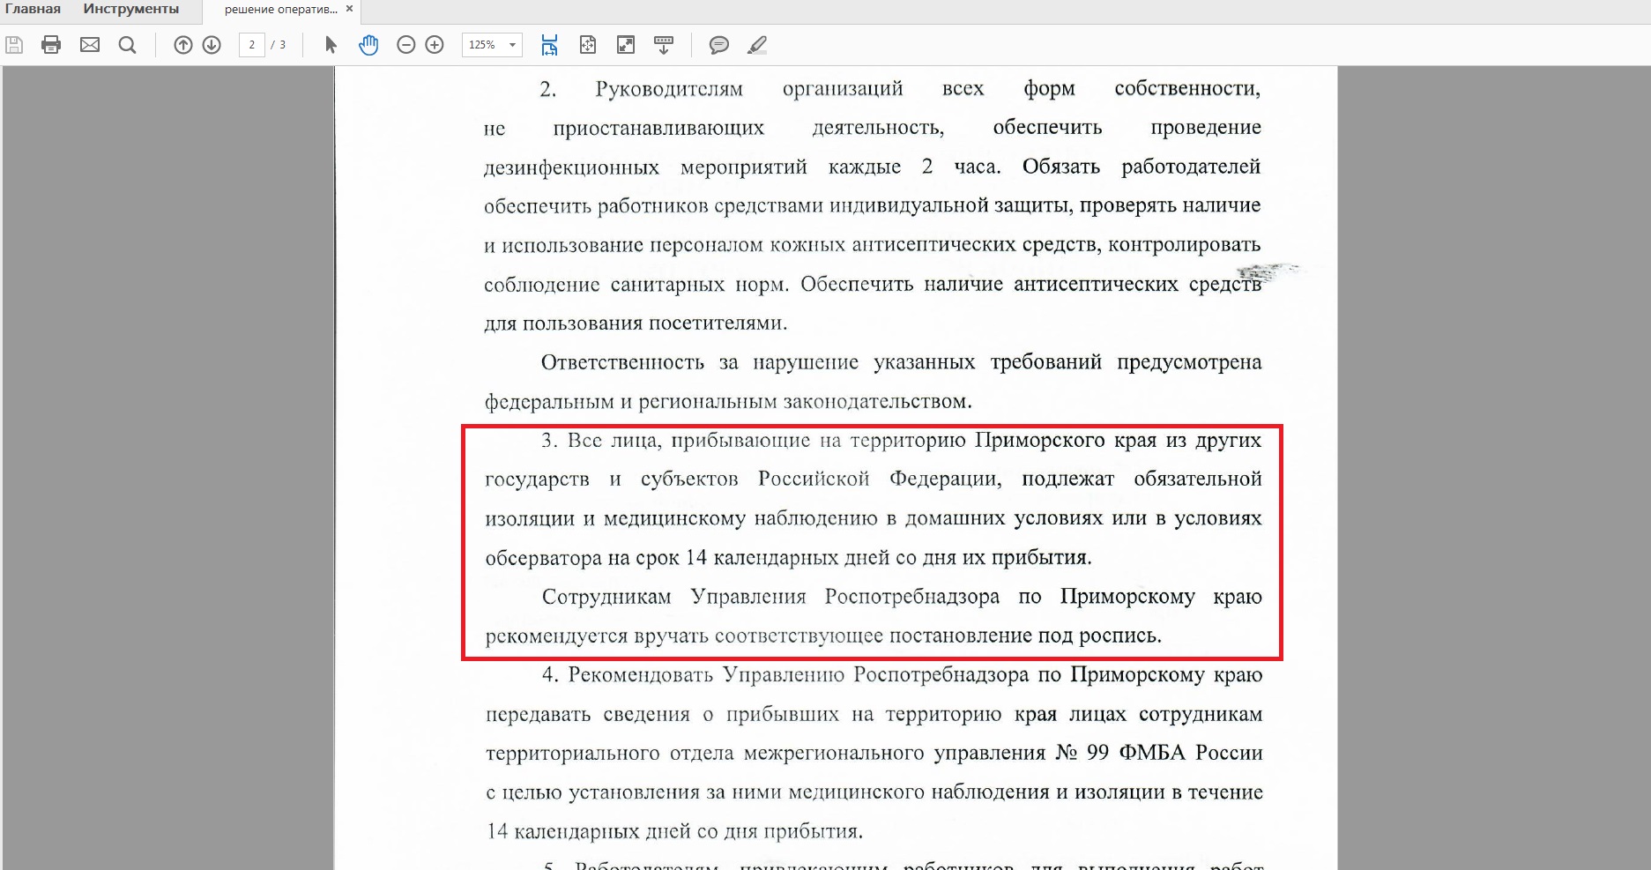Switch to the Главная tab

(33, 9)
